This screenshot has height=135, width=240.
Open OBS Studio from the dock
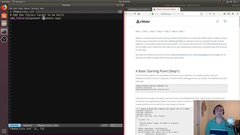tap(4, 39)
